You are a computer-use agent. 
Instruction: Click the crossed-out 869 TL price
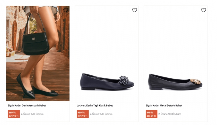pos(12,112)
